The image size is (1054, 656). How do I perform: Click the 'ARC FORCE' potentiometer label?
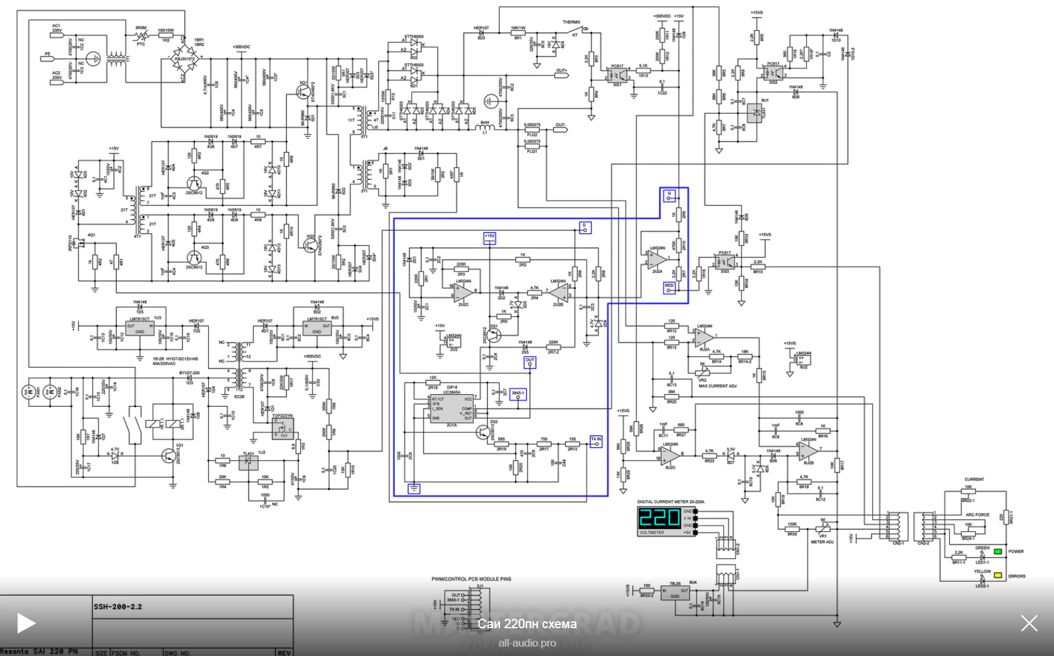pos(977,515)
